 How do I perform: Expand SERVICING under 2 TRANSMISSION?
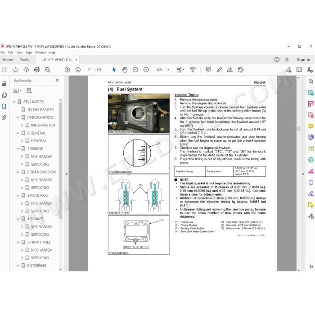point(22,188)
